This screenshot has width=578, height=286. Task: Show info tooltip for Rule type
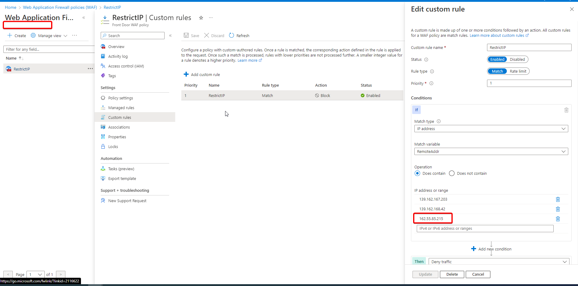[432, 71]
